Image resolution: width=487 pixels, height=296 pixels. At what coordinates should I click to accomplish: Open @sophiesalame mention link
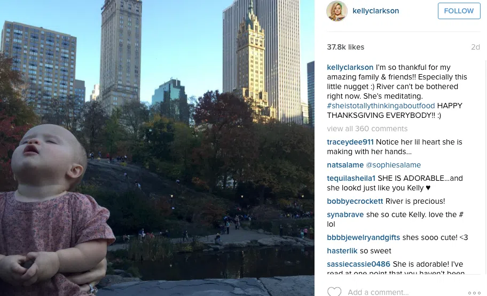393,165
